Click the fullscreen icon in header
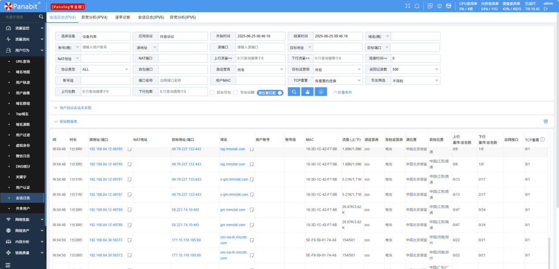 coord(408,6)
